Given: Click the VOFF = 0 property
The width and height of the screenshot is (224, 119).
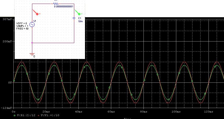Looking at the screenshot, I should coord(22,23).
